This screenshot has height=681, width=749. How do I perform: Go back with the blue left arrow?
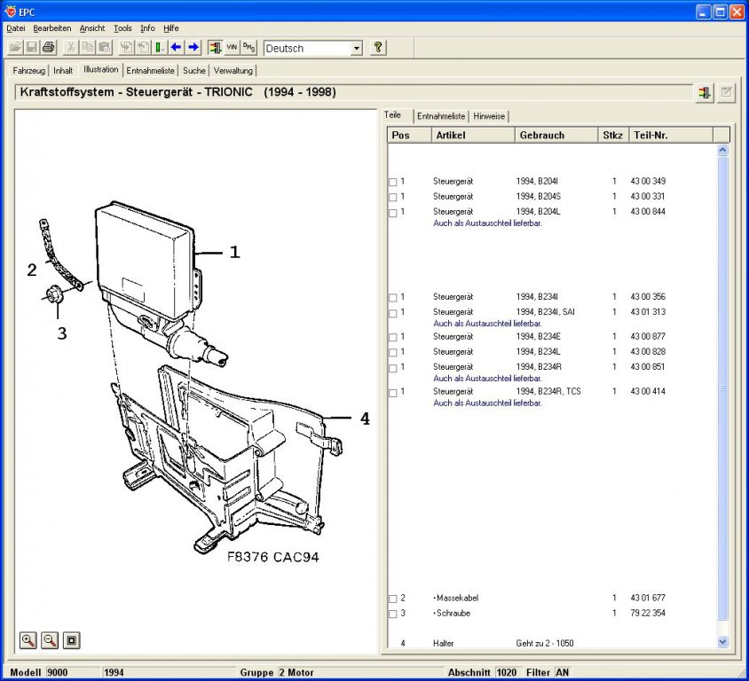pos(177,47)
